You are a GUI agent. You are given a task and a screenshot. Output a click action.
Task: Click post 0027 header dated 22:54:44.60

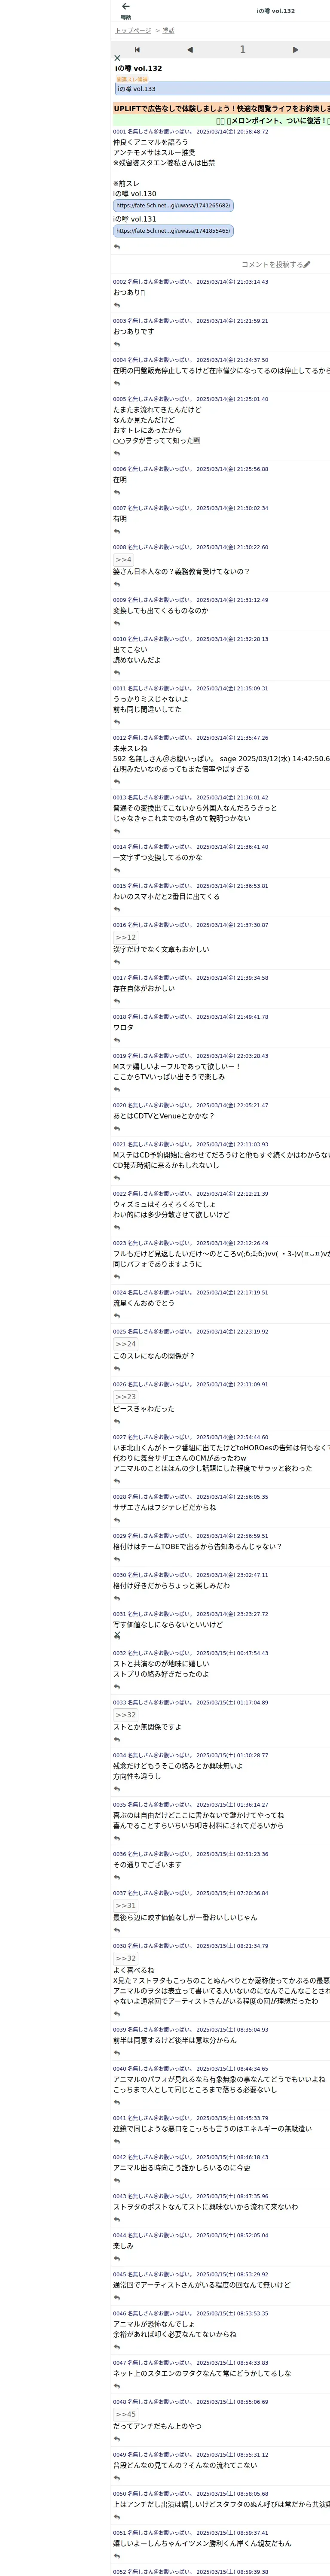click(x=190, y=1437)
